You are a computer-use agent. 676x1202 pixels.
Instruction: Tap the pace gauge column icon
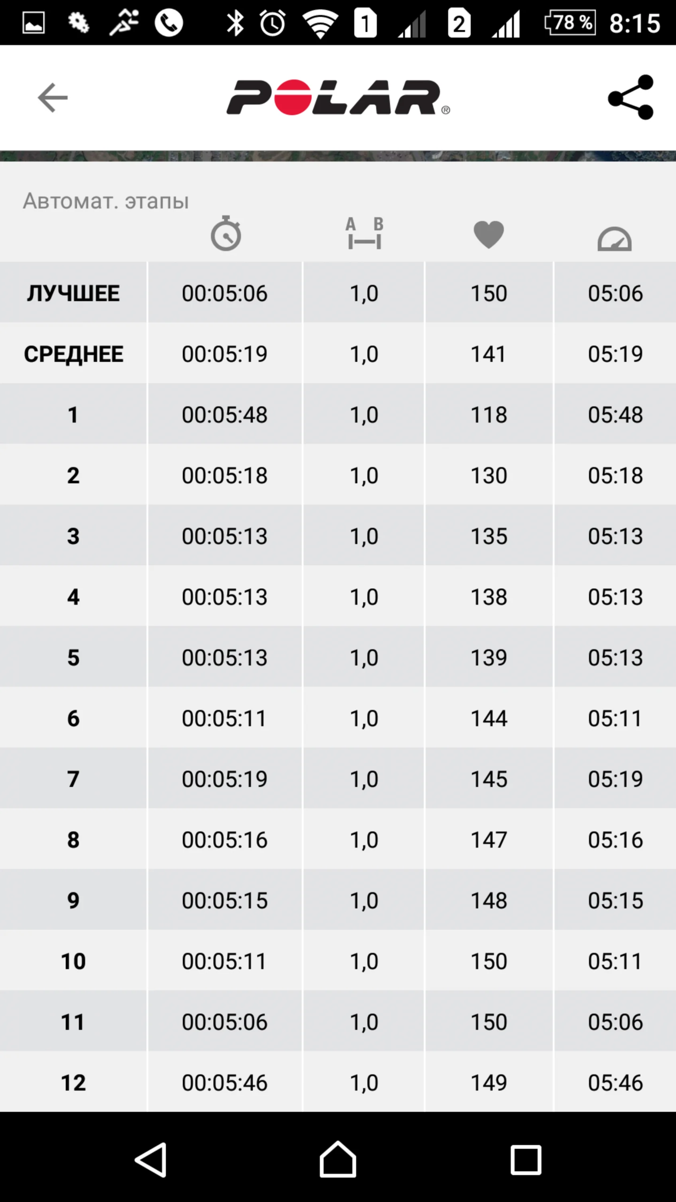pos(614,239)
